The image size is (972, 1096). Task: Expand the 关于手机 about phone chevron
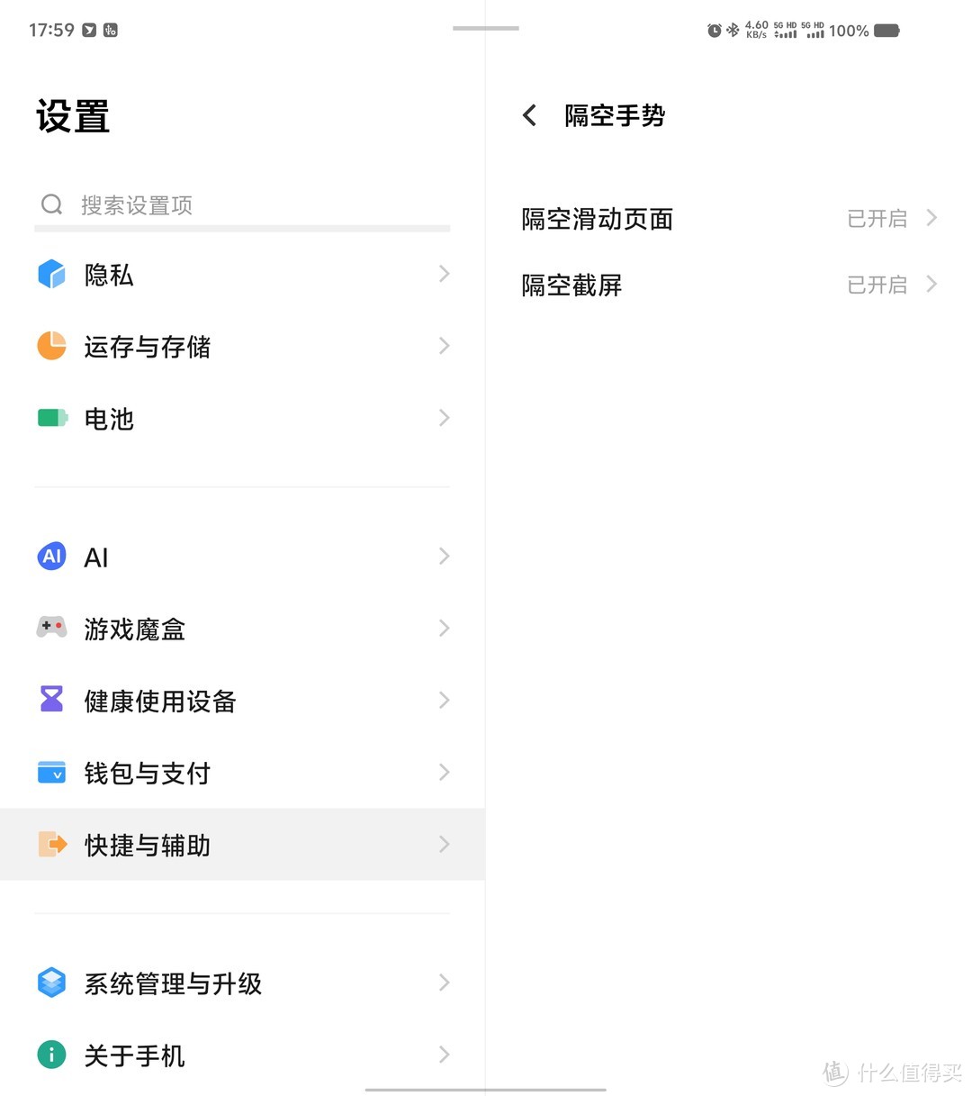pos(443,1055)
